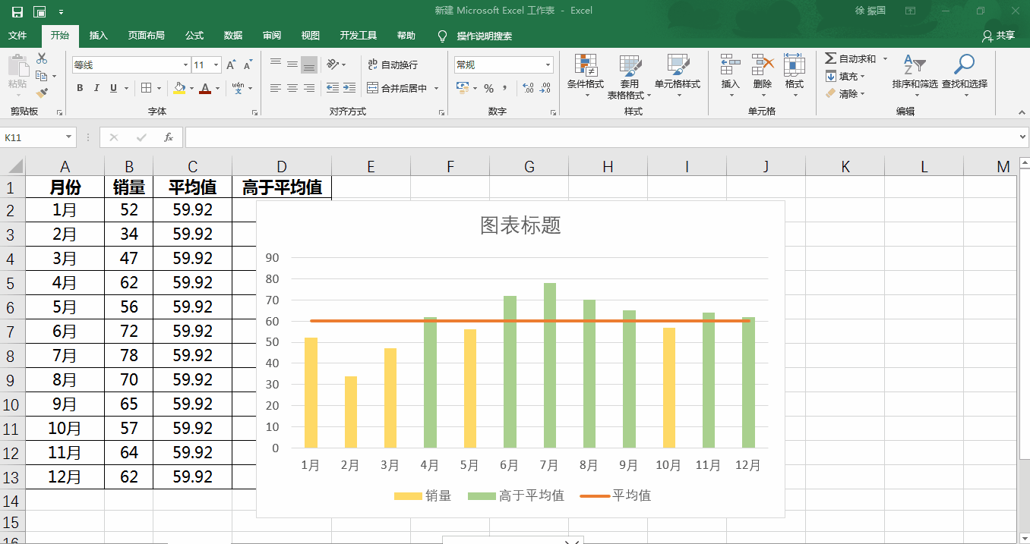The image size is (1030, 544).
Task: Open the font size 11 dropdown
Action: point(216,65)
